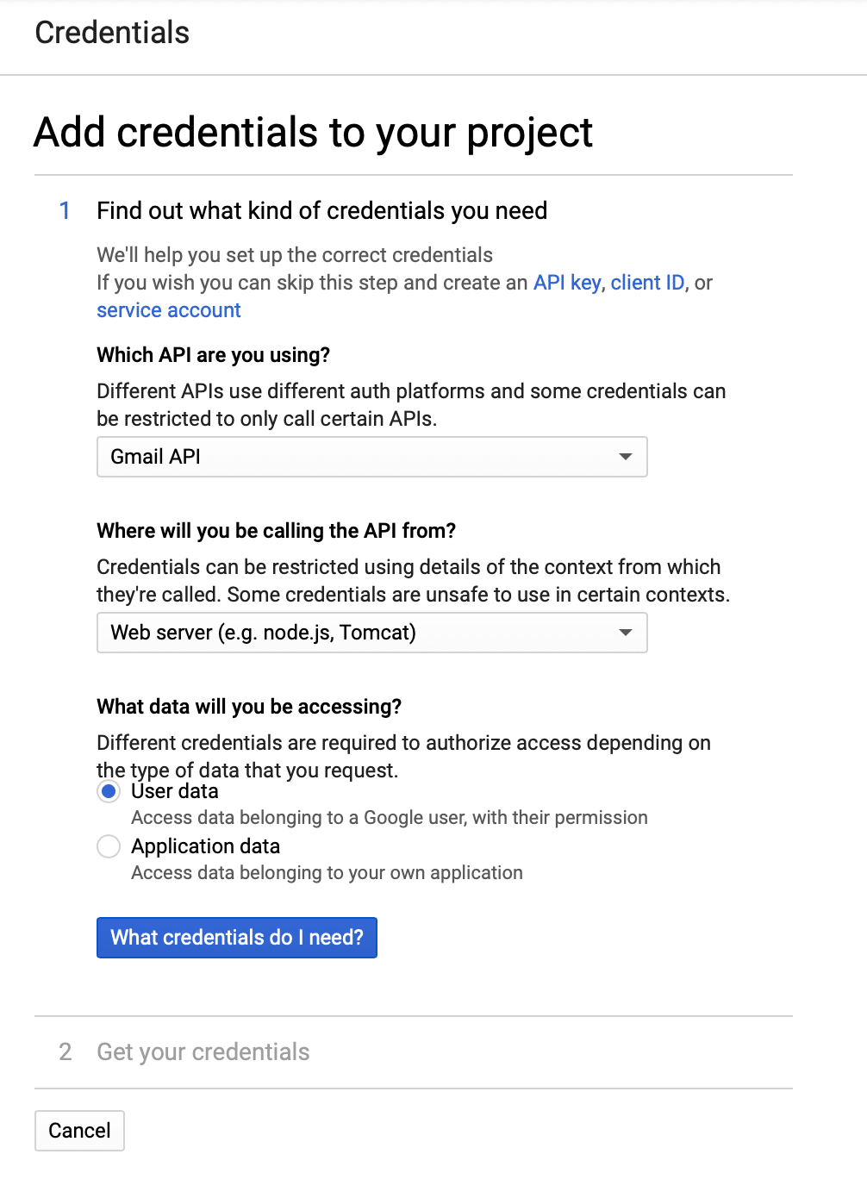The width and height of the screenshot is (867, 1198).
Task: Click the User data label text
Action: 174,791
